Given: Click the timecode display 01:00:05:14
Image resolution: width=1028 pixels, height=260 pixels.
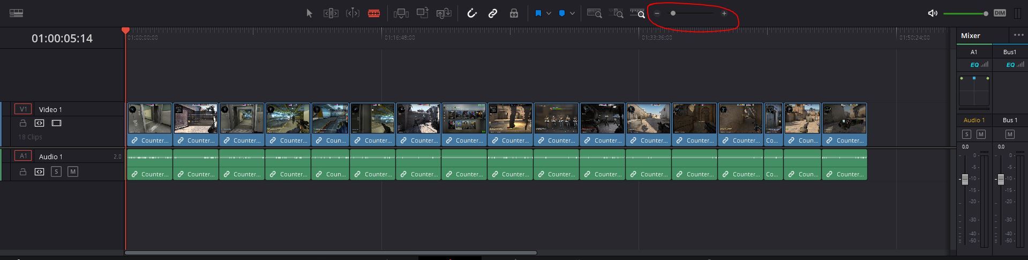Looking at the screenshot, I should point(62,39).
